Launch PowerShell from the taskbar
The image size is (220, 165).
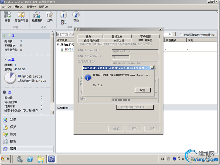pos(30,159)
